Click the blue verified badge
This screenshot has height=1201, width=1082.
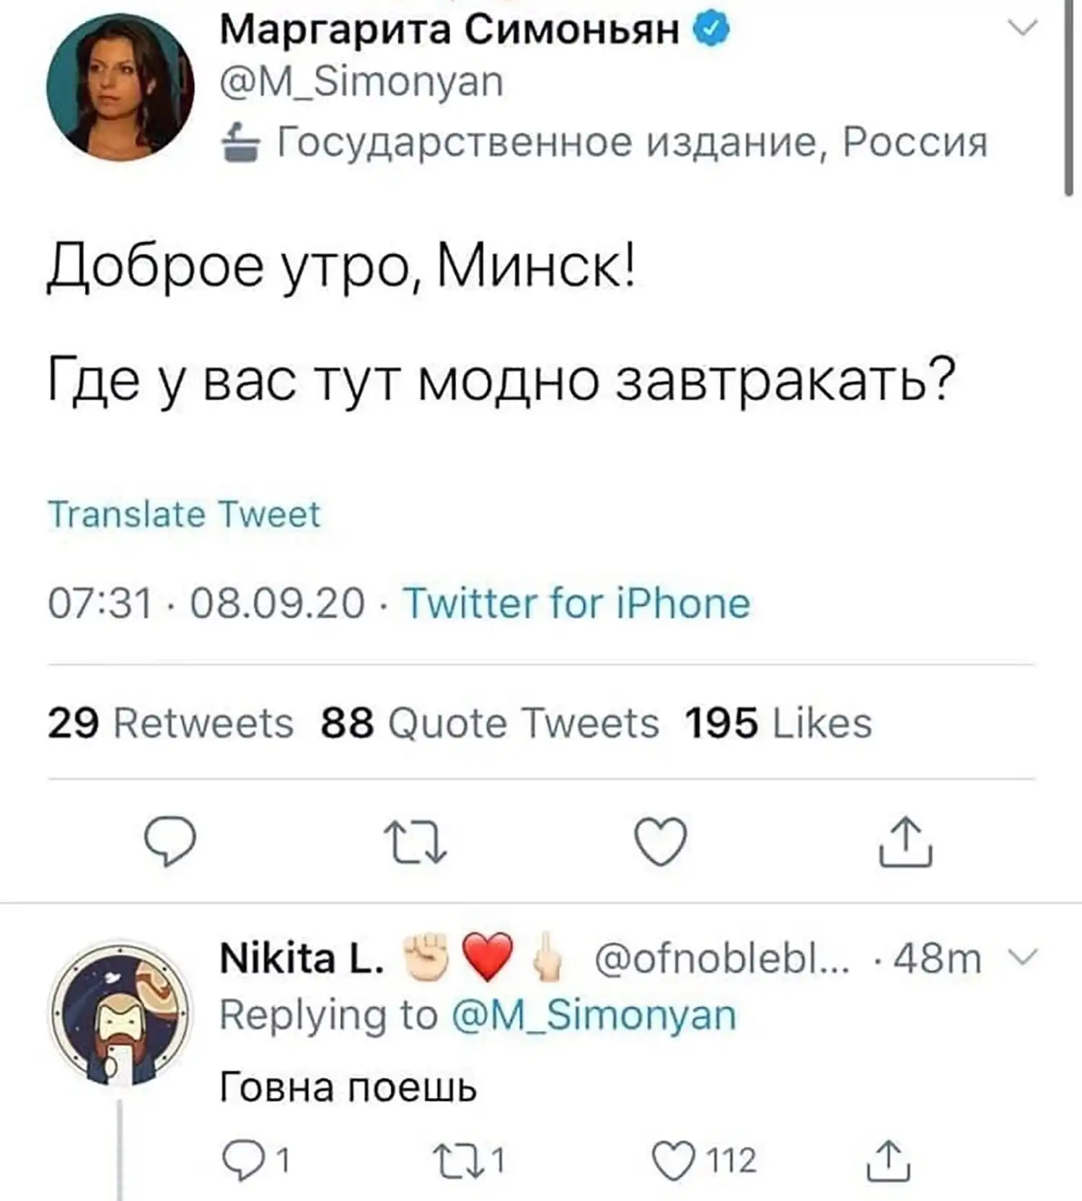pos(711,30)
